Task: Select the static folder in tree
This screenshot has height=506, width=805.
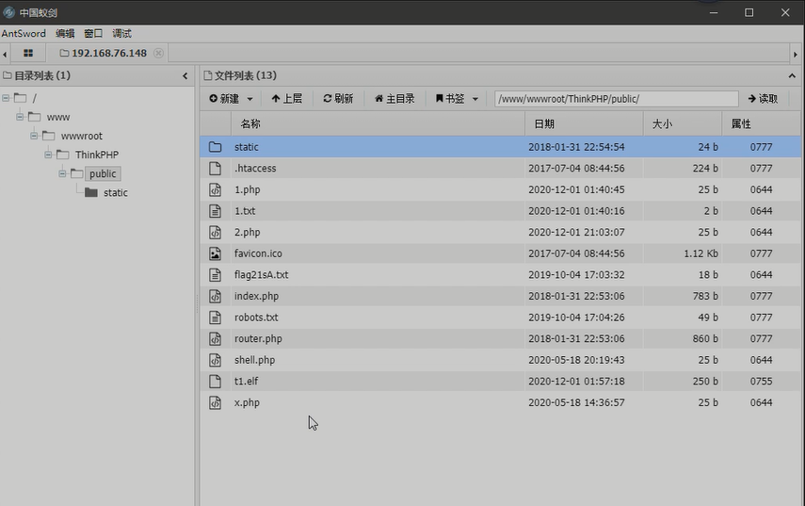Action: tap(116, 192)
